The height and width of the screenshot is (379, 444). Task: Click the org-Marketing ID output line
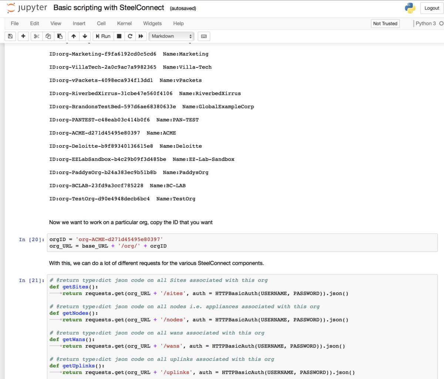click(x=129, y=54)
